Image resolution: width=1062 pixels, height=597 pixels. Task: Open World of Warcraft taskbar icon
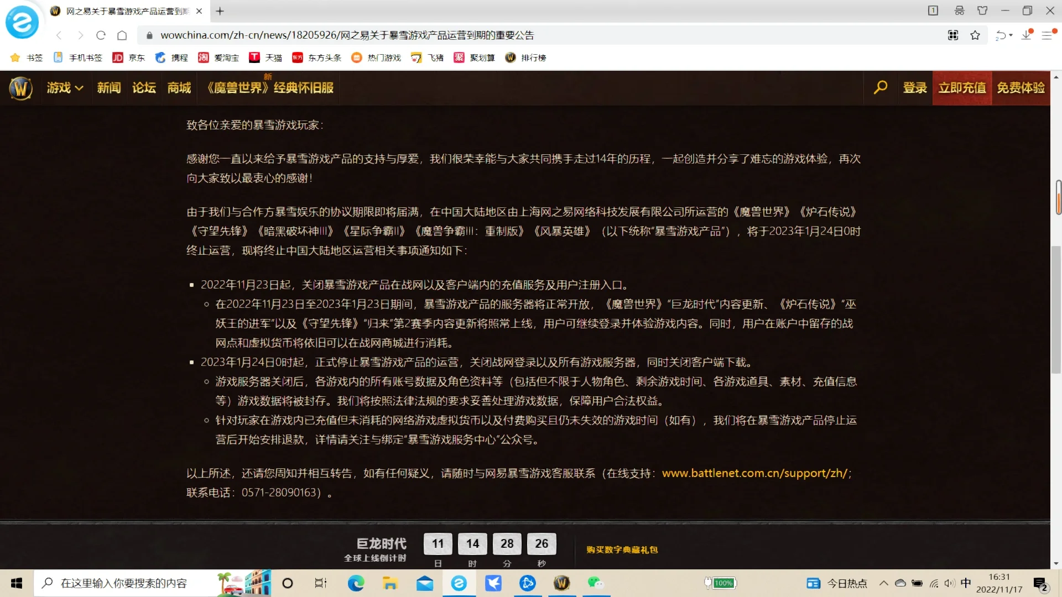click(x=561, y=583)
